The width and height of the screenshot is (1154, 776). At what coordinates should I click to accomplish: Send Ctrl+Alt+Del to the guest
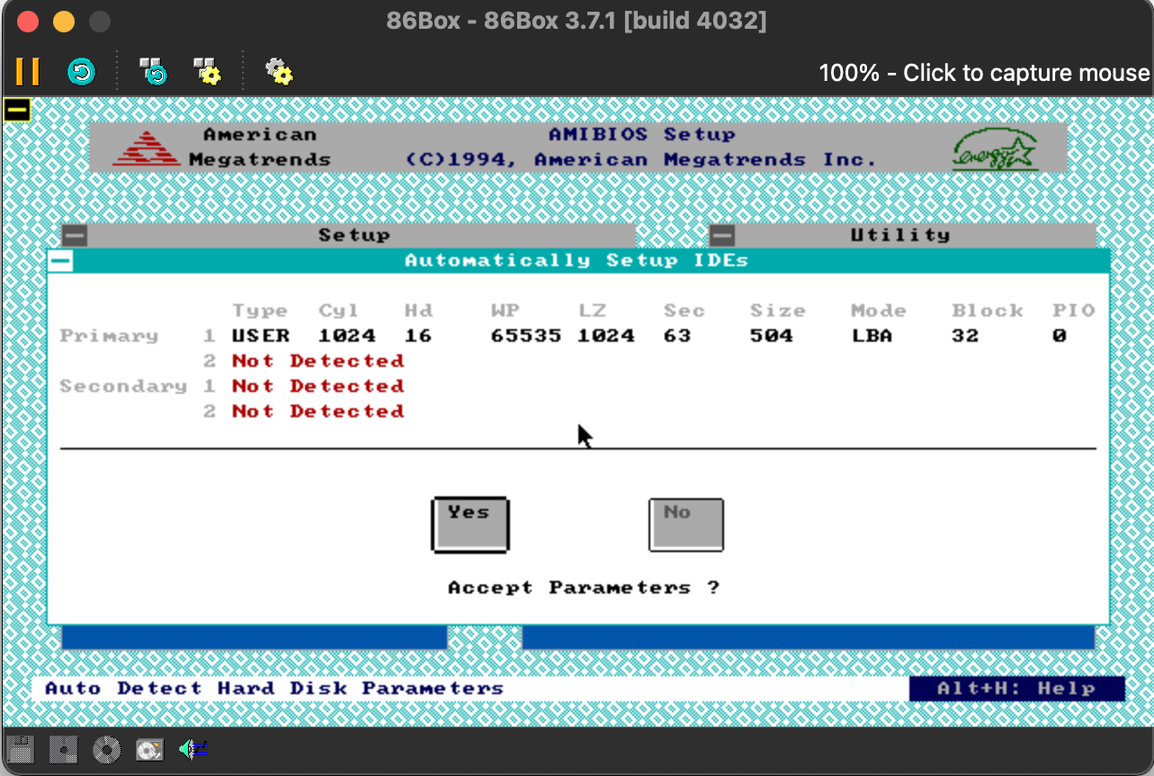(152, 71)
